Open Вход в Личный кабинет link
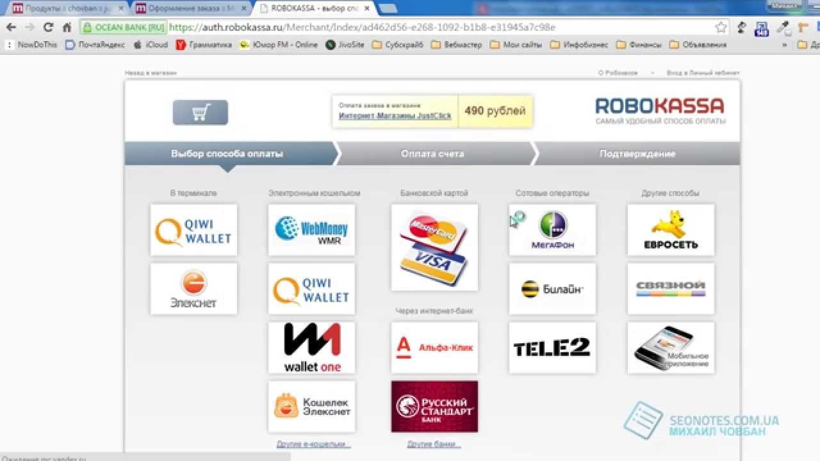 [x=703, y=73]
